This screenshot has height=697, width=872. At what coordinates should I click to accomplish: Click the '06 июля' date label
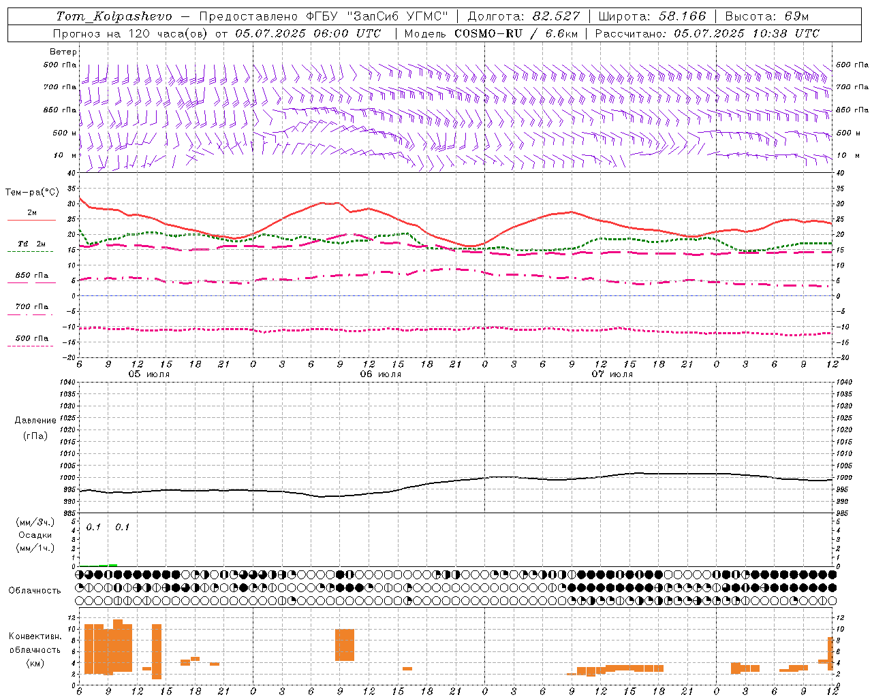coord(381,374)
